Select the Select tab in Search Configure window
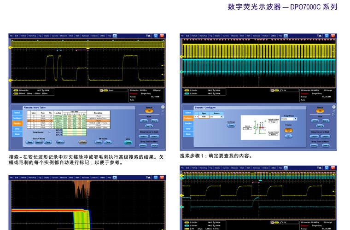Image resolution: width=350 pixels, height=230 pixels. point(188,113)
